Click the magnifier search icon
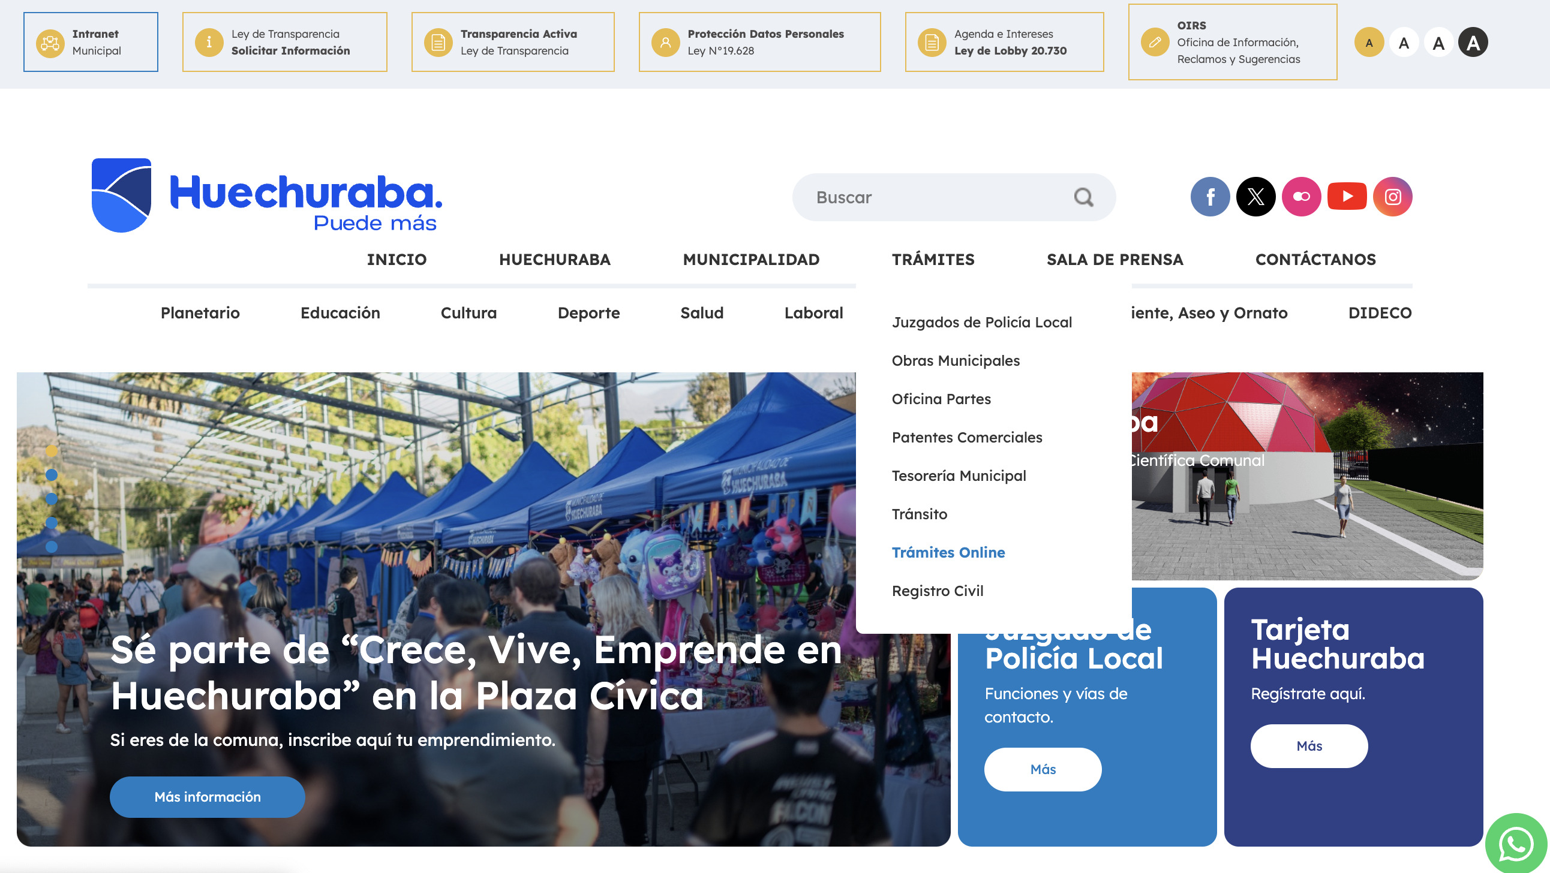1550x873 pixels. 1084,197
